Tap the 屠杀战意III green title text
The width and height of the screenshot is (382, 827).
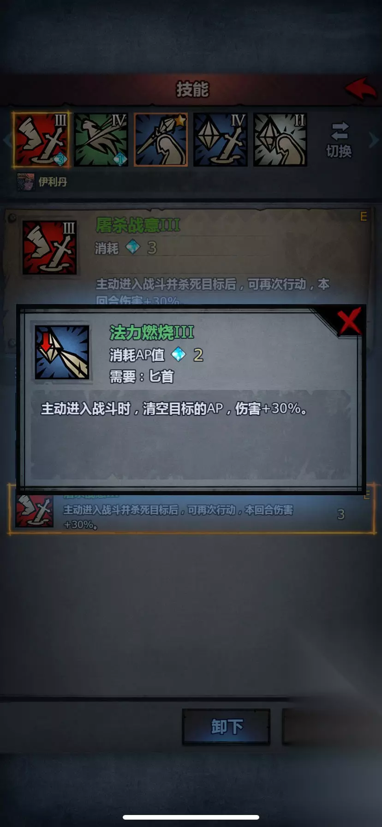137,225
